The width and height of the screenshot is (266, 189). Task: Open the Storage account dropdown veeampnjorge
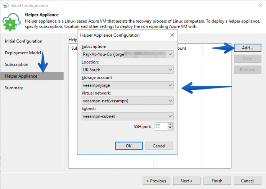(x=127, y=85)
